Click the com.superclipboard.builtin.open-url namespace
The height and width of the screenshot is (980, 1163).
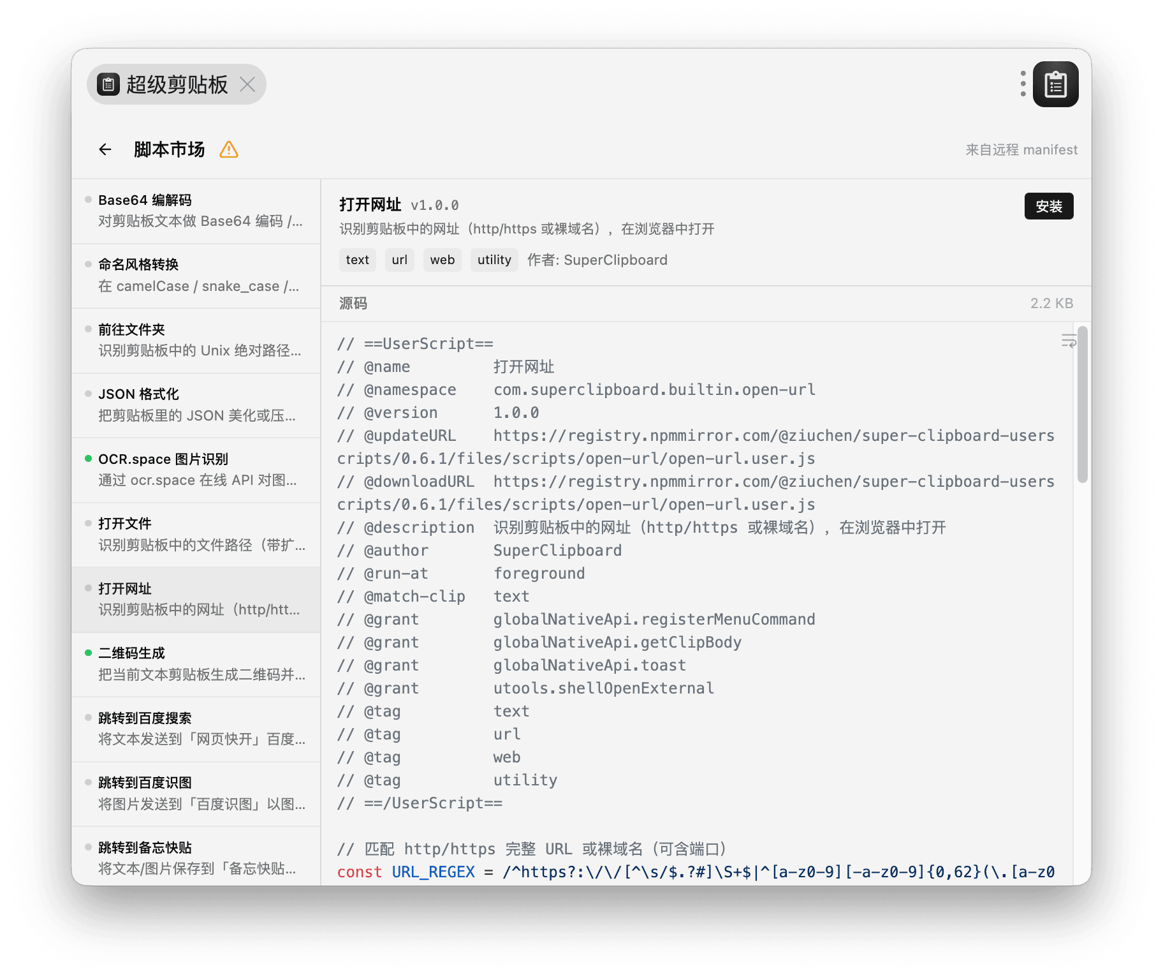coord(654,390)
